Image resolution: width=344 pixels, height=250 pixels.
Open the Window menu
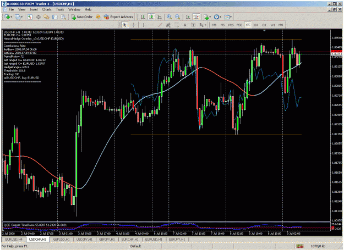click(x=74, y=9)
